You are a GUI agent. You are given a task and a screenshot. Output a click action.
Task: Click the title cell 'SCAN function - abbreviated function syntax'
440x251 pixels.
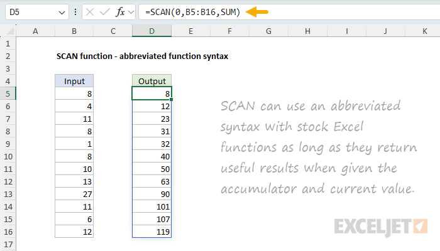(x=142, y=56)
